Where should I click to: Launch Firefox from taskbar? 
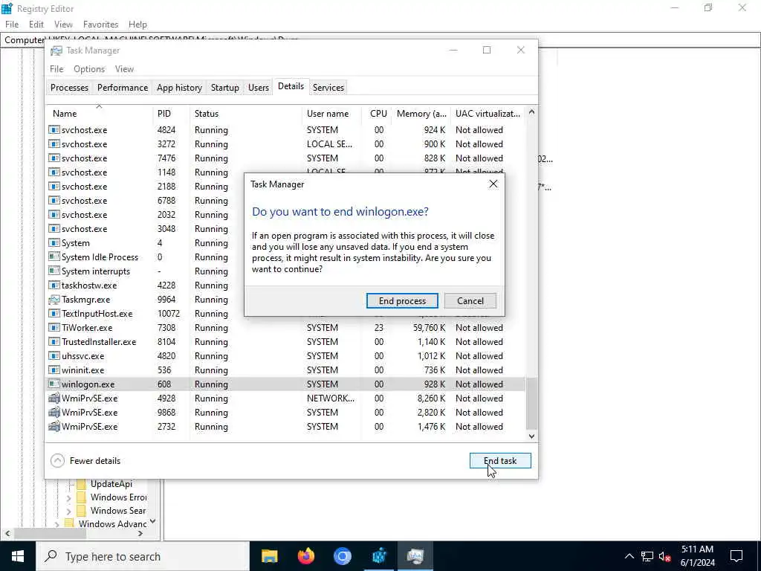pos(305,556)
